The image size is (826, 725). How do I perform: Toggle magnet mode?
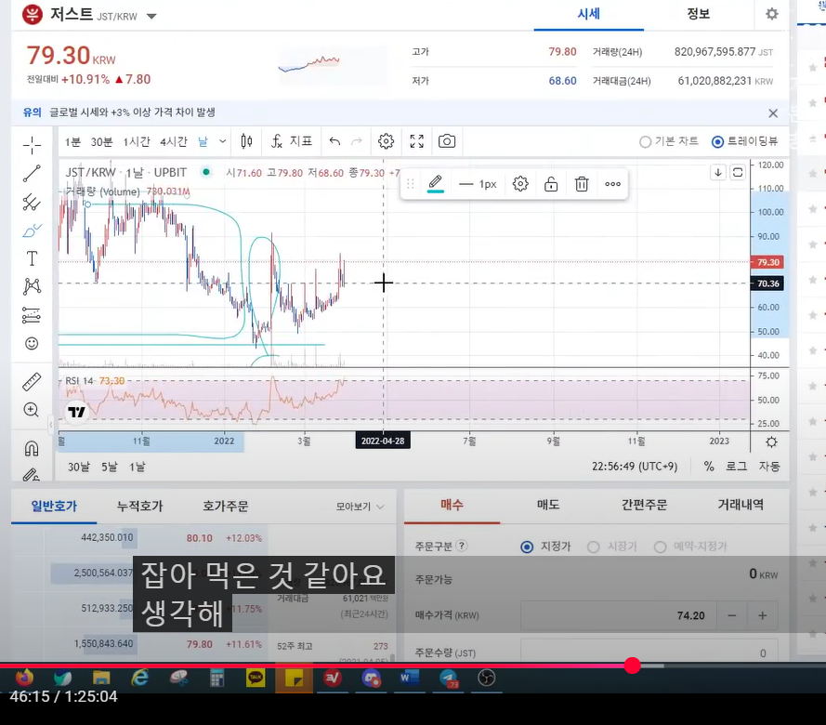click(x=32, y=448)
